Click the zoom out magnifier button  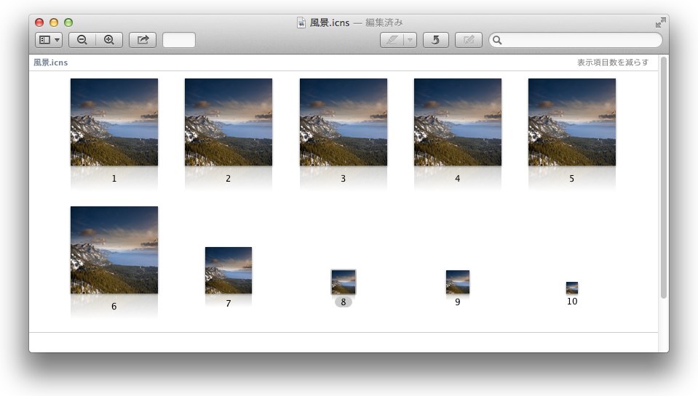(82, 40)
